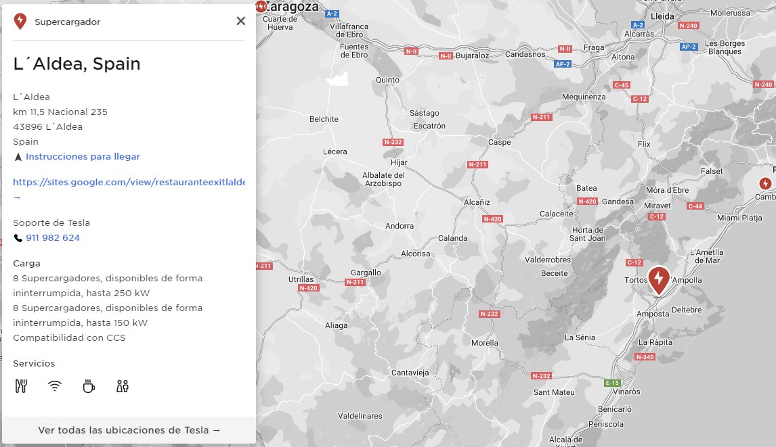
Task: Open the sites.google.com restaurant link
Action: 129,182
